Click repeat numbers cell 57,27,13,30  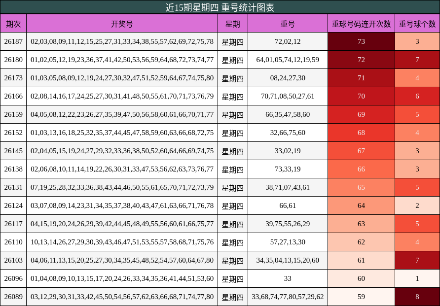click(288, 242)
